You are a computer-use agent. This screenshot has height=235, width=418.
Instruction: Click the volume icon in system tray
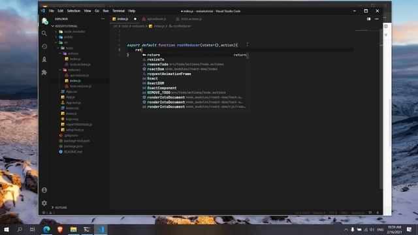coord(372,230)
